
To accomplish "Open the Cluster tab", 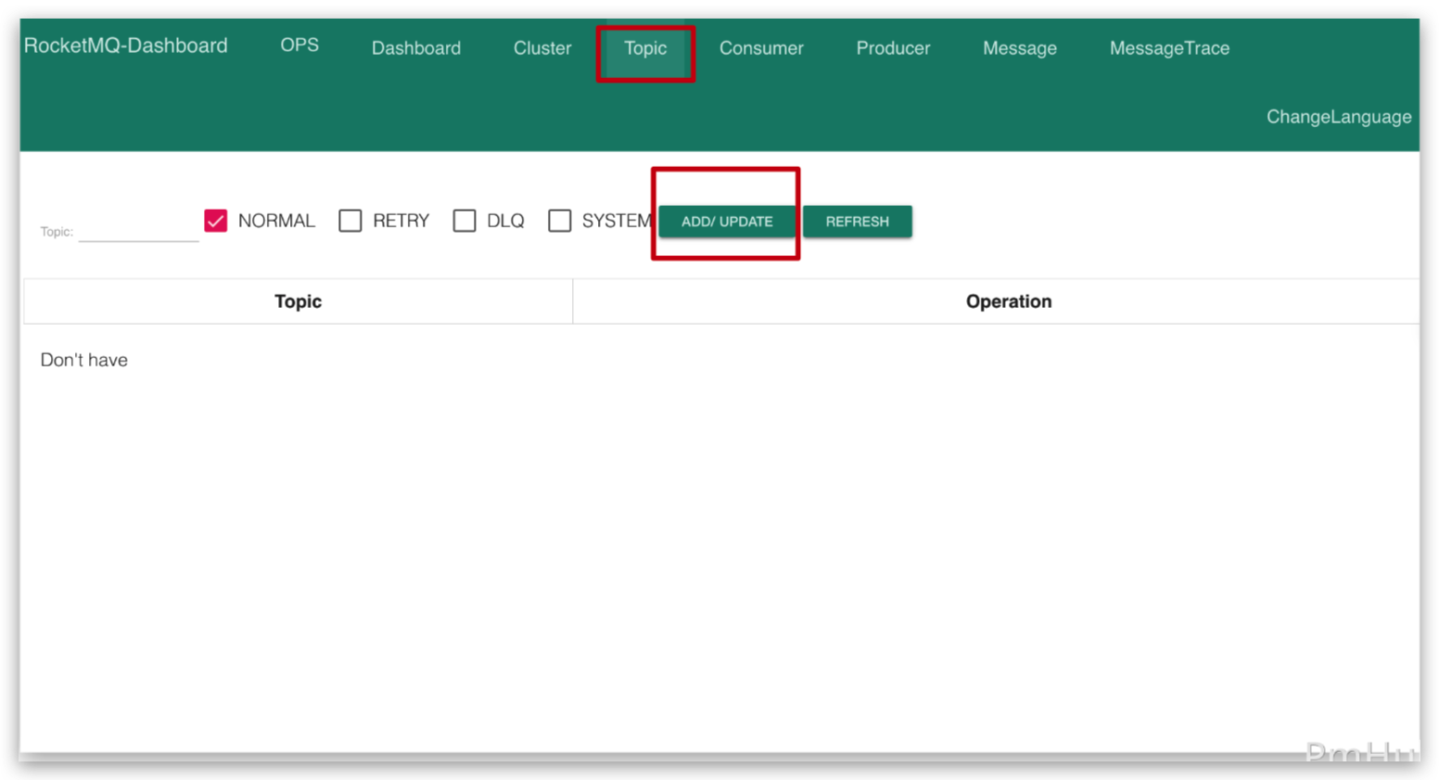I will pyautogui.click(x=541, y=48).
